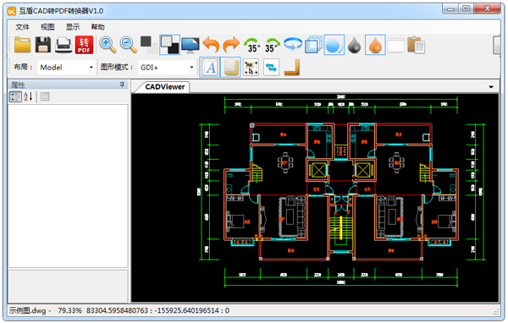Click the 79.33% zoom value in status bar

tap(69, 310)
